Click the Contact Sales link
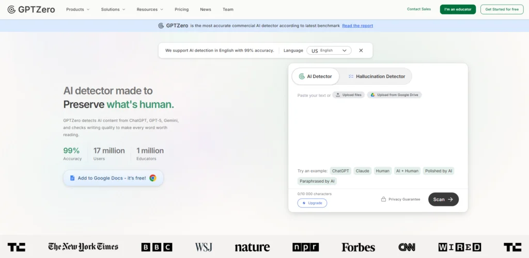529x258 pixels. 418,9
